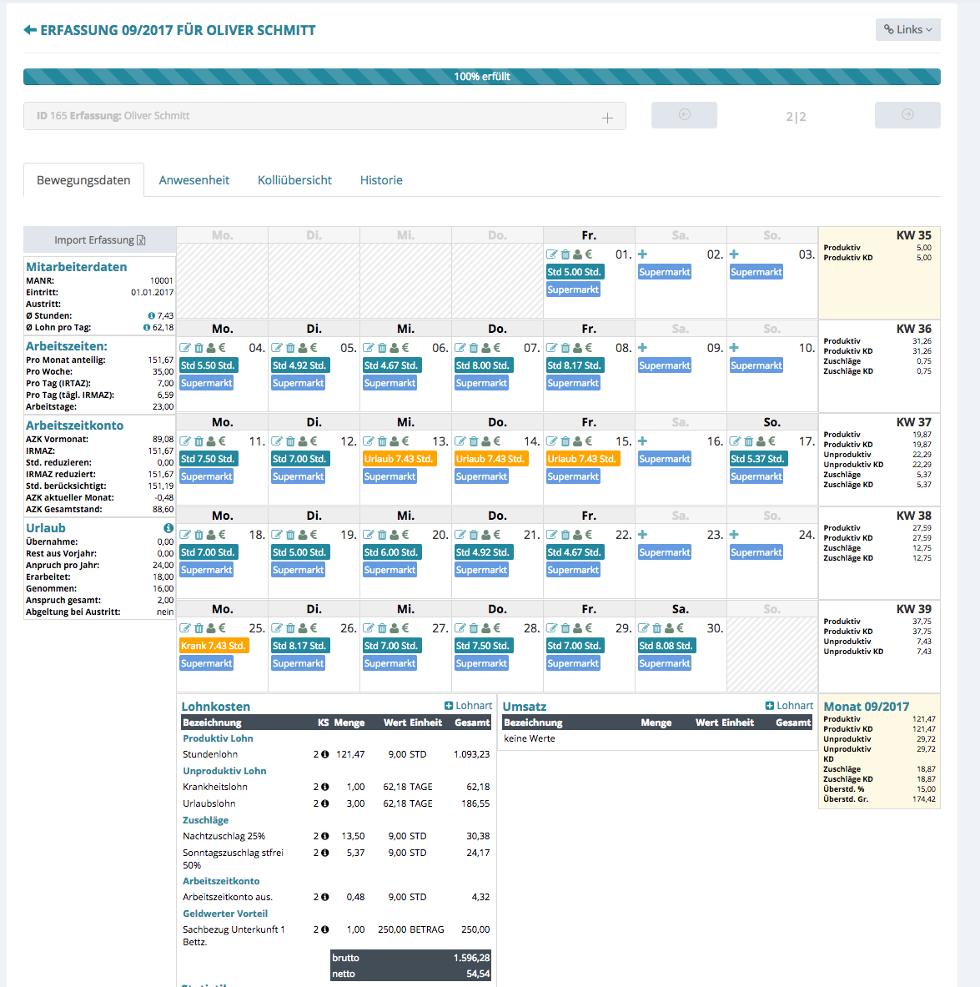Click the Import Erfassung button

pyautogui.click(x=99, y=240)
